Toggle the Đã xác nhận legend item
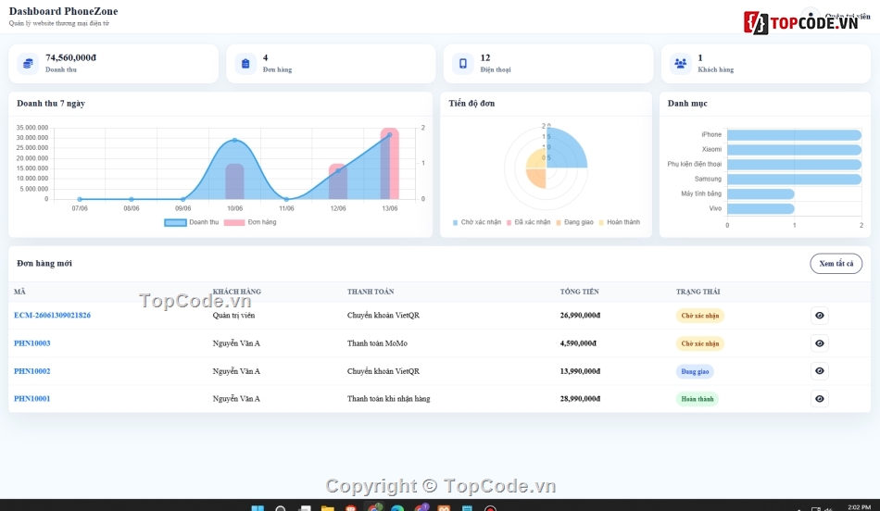This screenshot has height=511, width=880. tap(529, 222)
